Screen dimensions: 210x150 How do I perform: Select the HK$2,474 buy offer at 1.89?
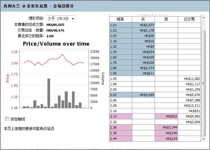pyautogui.click(x=144, y=68)
